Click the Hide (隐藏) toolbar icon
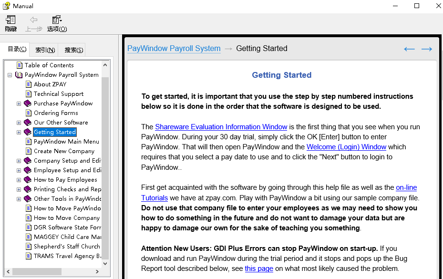The width and height of the screenshot is (443, 279). (11, 20)
